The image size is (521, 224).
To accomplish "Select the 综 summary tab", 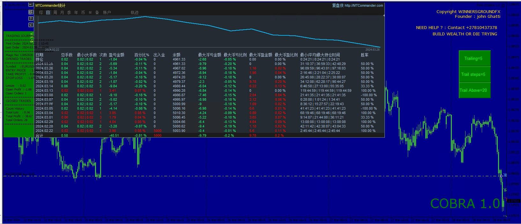I will (x=41, y=12).
